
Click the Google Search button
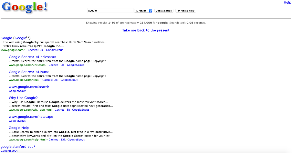tap(164, 11)
